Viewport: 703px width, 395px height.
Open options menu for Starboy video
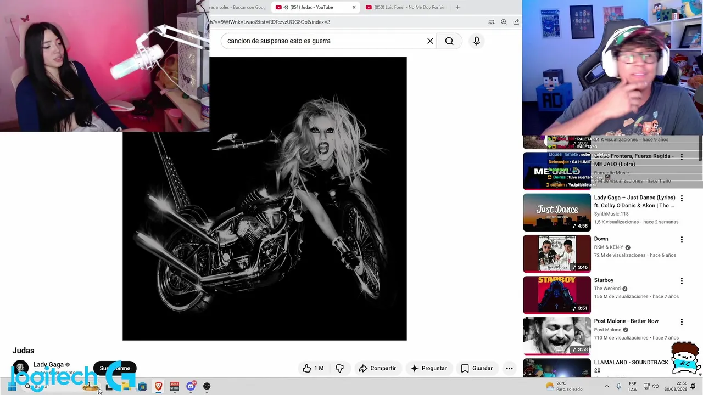682,281
